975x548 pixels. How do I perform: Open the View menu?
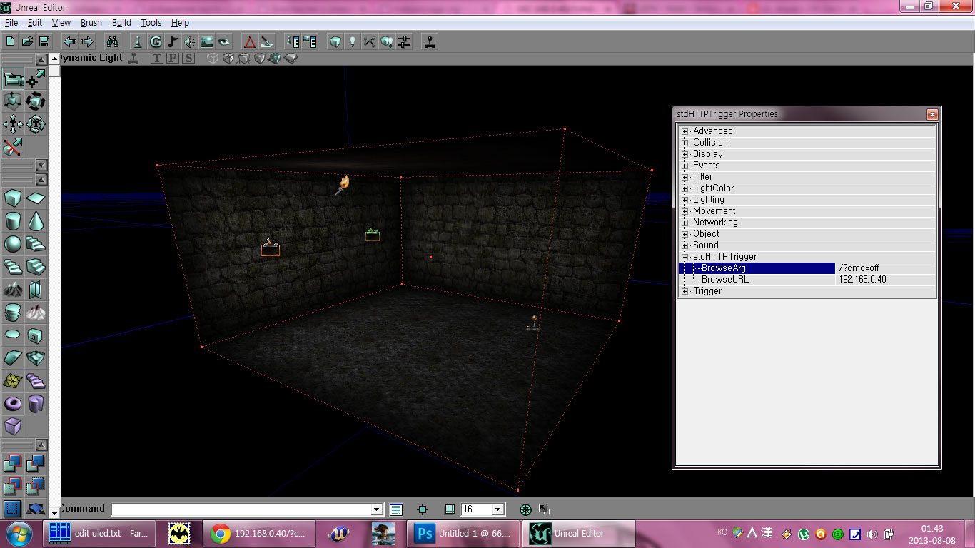(61, 23)
